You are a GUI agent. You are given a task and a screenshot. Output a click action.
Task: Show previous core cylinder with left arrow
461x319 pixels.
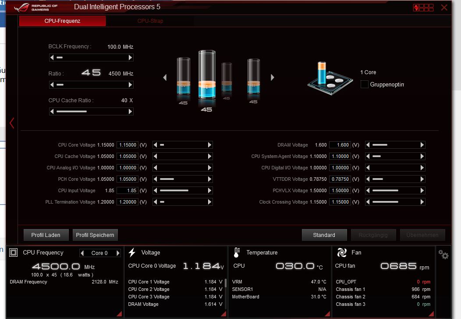165,77
